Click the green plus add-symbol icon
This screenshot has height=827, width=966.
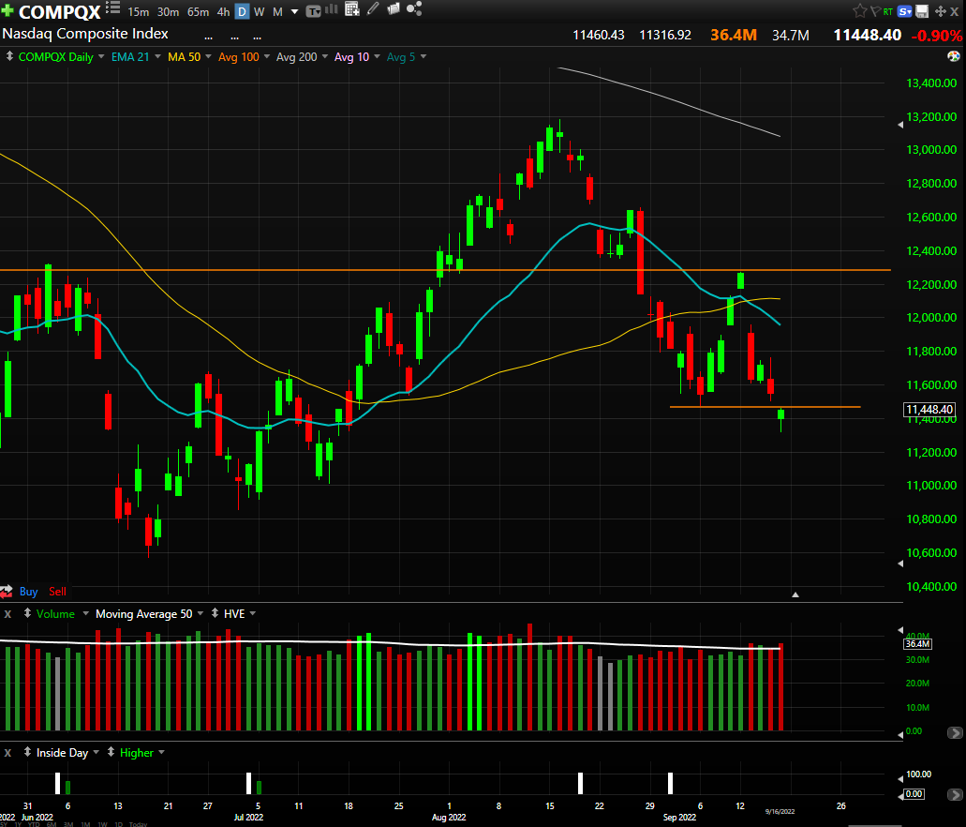pyautogui.click(x=7, y=10)
